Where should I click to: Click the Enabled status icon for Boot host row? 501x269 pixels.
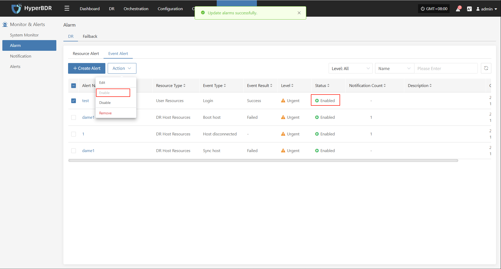click(317, 117)
